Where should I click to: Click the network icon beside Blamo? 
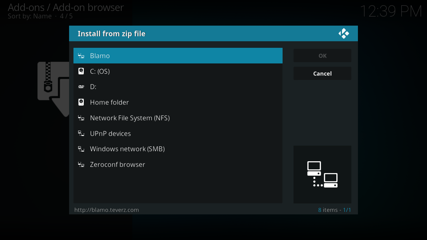[x=81, y=56]
